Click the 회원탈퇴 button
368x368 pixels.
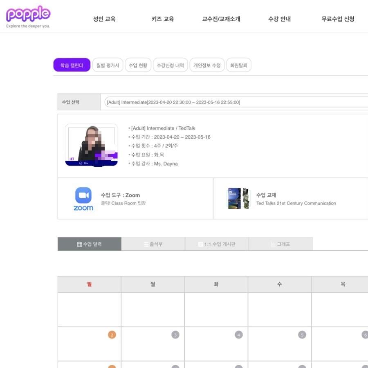point(239,65)
